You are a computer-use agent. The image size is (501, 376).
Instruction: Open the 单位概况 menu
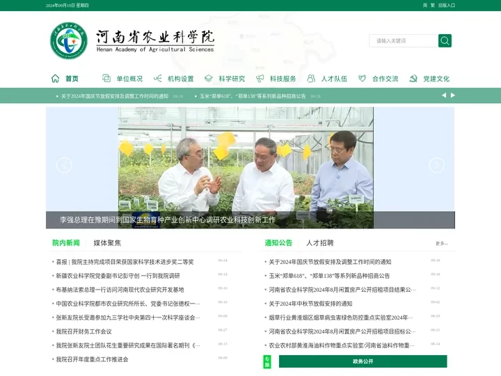[129, 79]
